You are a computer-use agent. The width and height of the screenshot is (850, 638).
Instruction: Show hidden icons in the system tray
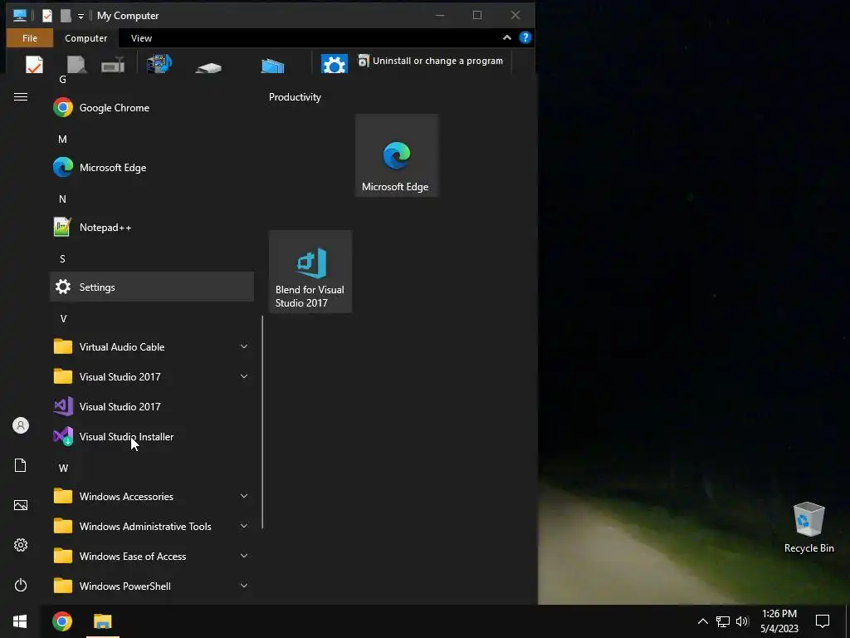point(702,621)
